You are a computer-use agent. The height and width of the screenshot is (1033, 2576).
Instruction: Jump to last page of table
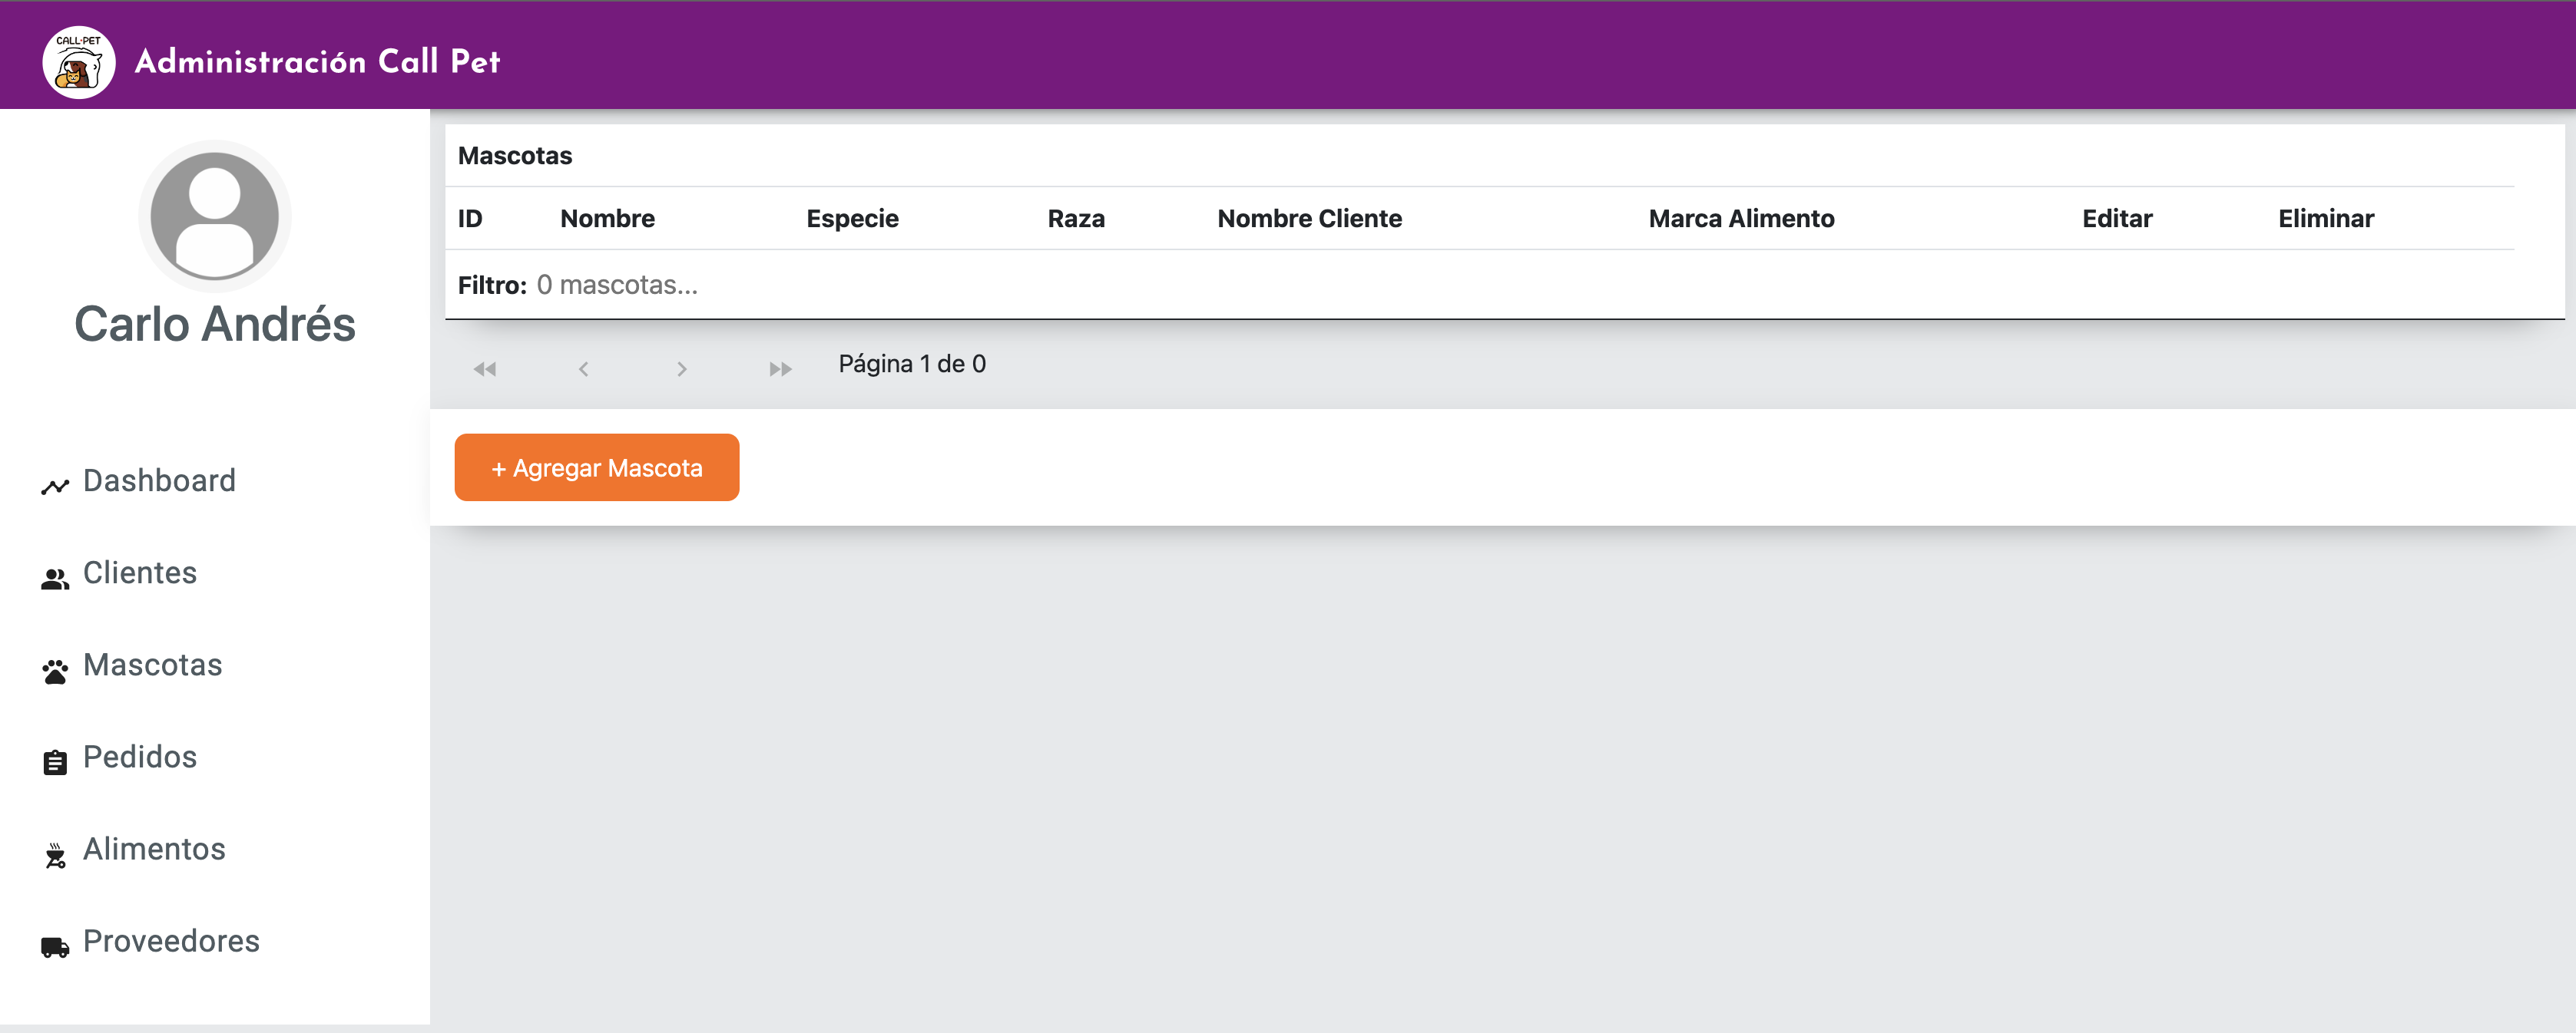780,368
